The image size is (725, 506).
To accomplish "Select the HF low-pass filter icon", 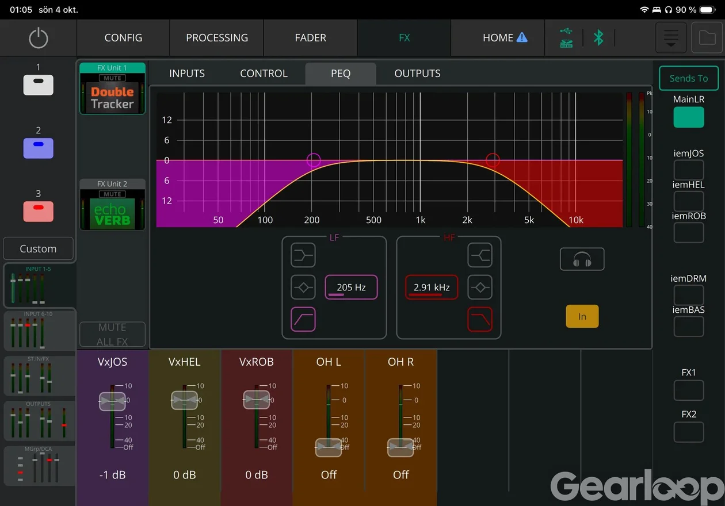I will pyautogui.click(x=480, y=319).
